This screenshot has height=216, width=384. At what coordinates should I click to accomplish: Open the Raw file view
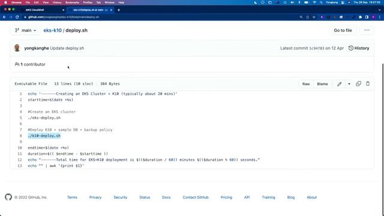[305, 84]
